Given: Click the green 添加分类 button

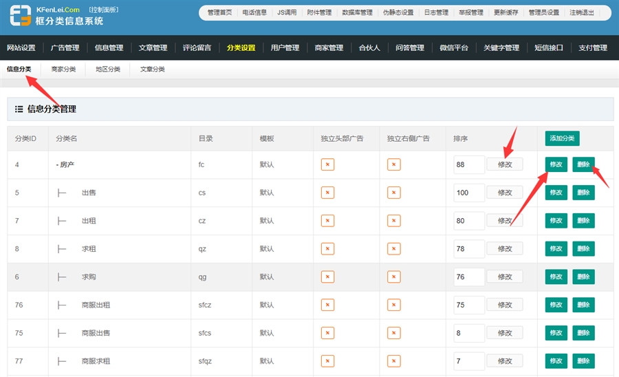Looking at the screenshot, I should tap(563, 138).
